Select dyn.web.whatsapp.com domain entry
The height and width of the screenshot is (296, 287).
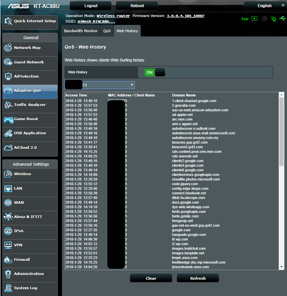point(191,207)
